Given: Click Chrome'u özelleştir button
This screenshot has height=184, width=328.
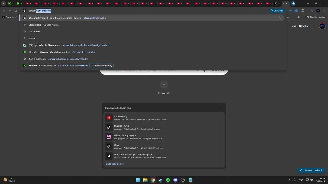Looking at the screenshot, I should tap(311, 170).
